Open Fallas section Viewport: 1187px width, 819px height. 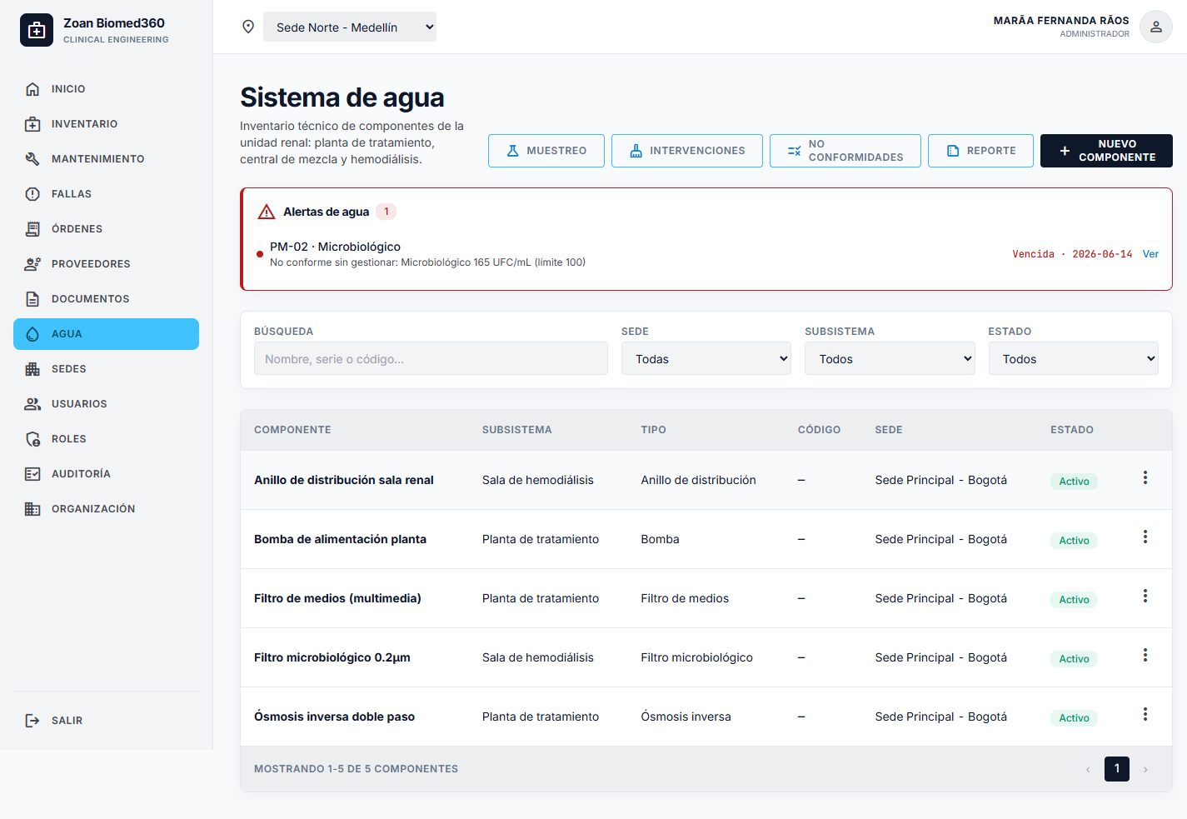click(106, 194)
